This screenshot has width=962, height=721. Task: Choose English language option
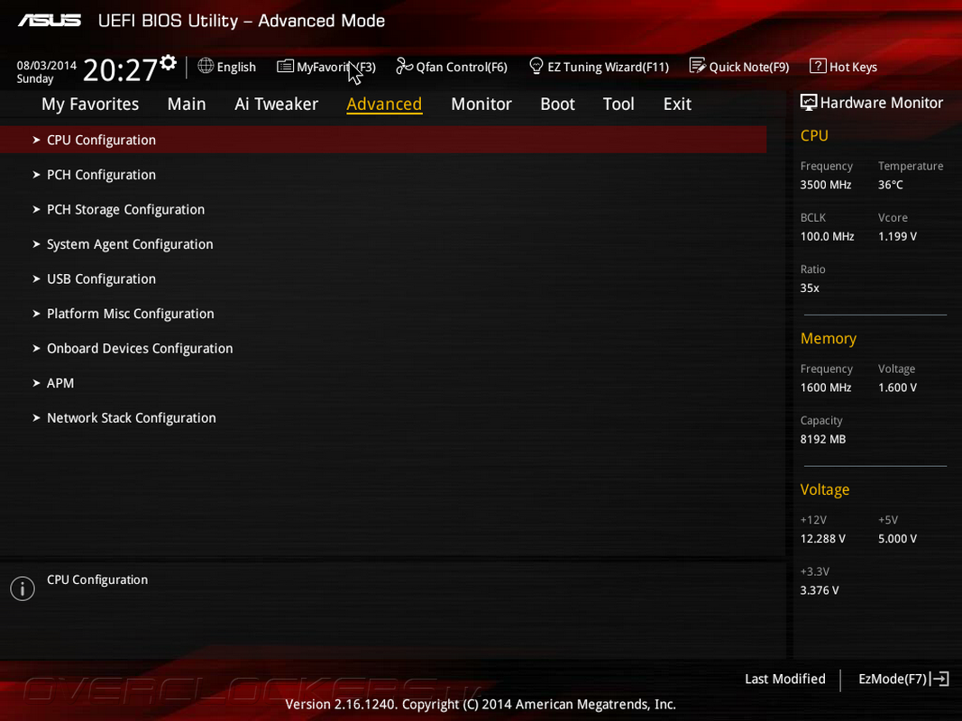236,67
